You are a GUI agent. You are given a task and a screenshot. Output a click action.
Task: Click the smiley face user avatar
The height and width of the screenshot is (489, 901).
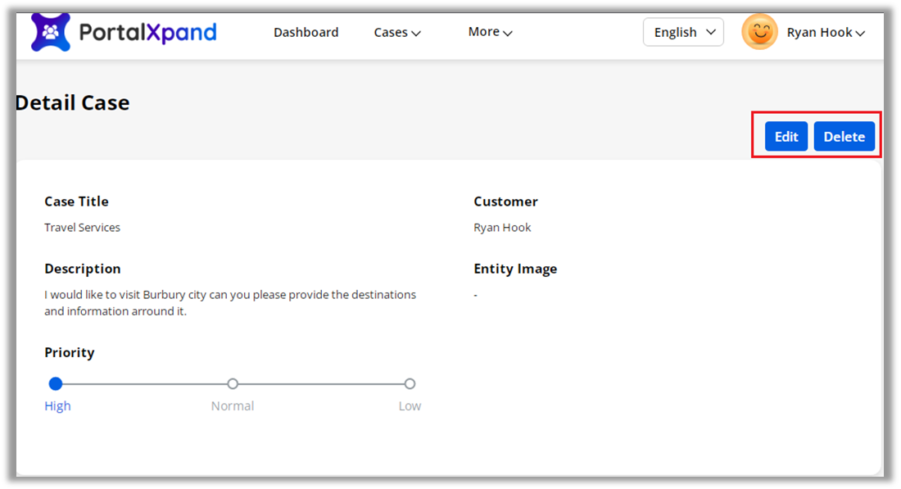point(759,33)
